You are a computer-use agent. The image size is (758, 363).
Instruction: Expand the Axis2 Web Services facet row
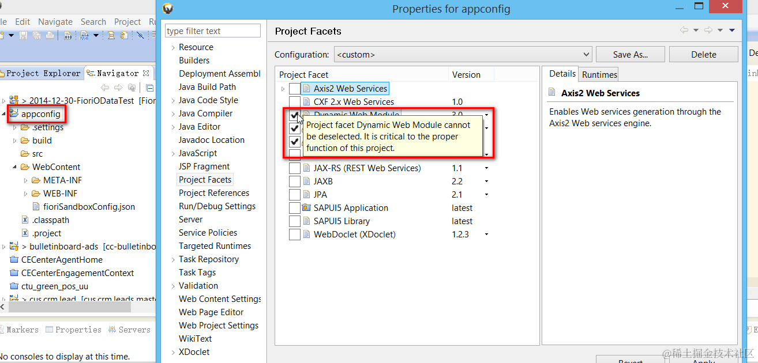pos(283,89)
